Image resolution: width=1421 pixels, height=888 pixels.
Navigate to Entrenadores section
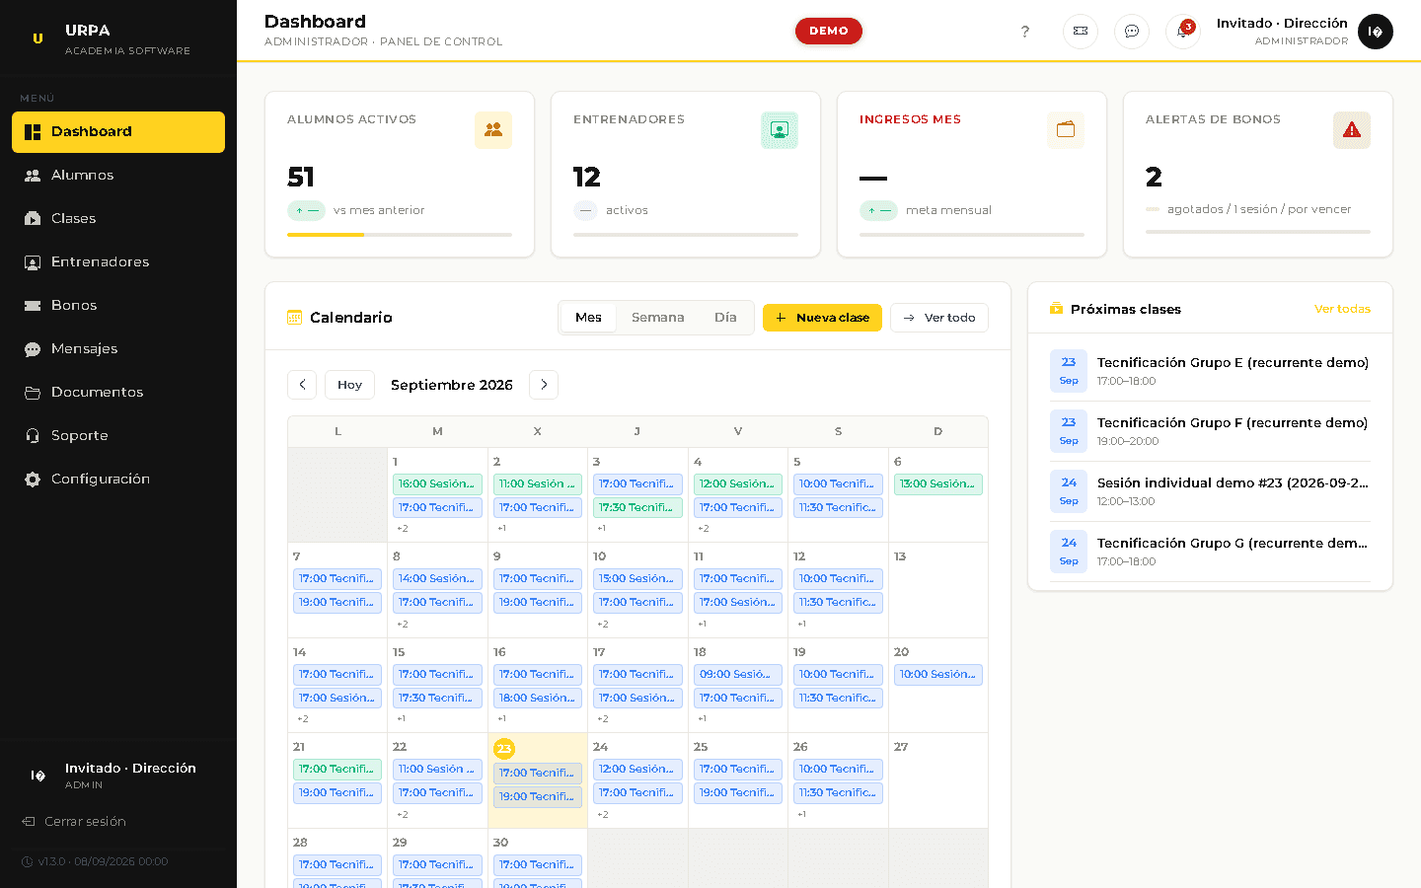pos(118,261)
